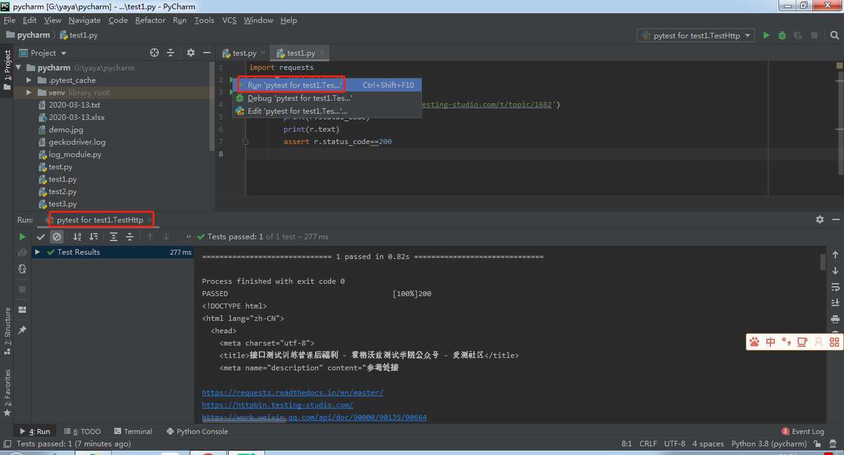Screen dimensions: 844x455
Task: Close the test1.py editor tab
Action: pyautogui.click(x=322, y=53)
